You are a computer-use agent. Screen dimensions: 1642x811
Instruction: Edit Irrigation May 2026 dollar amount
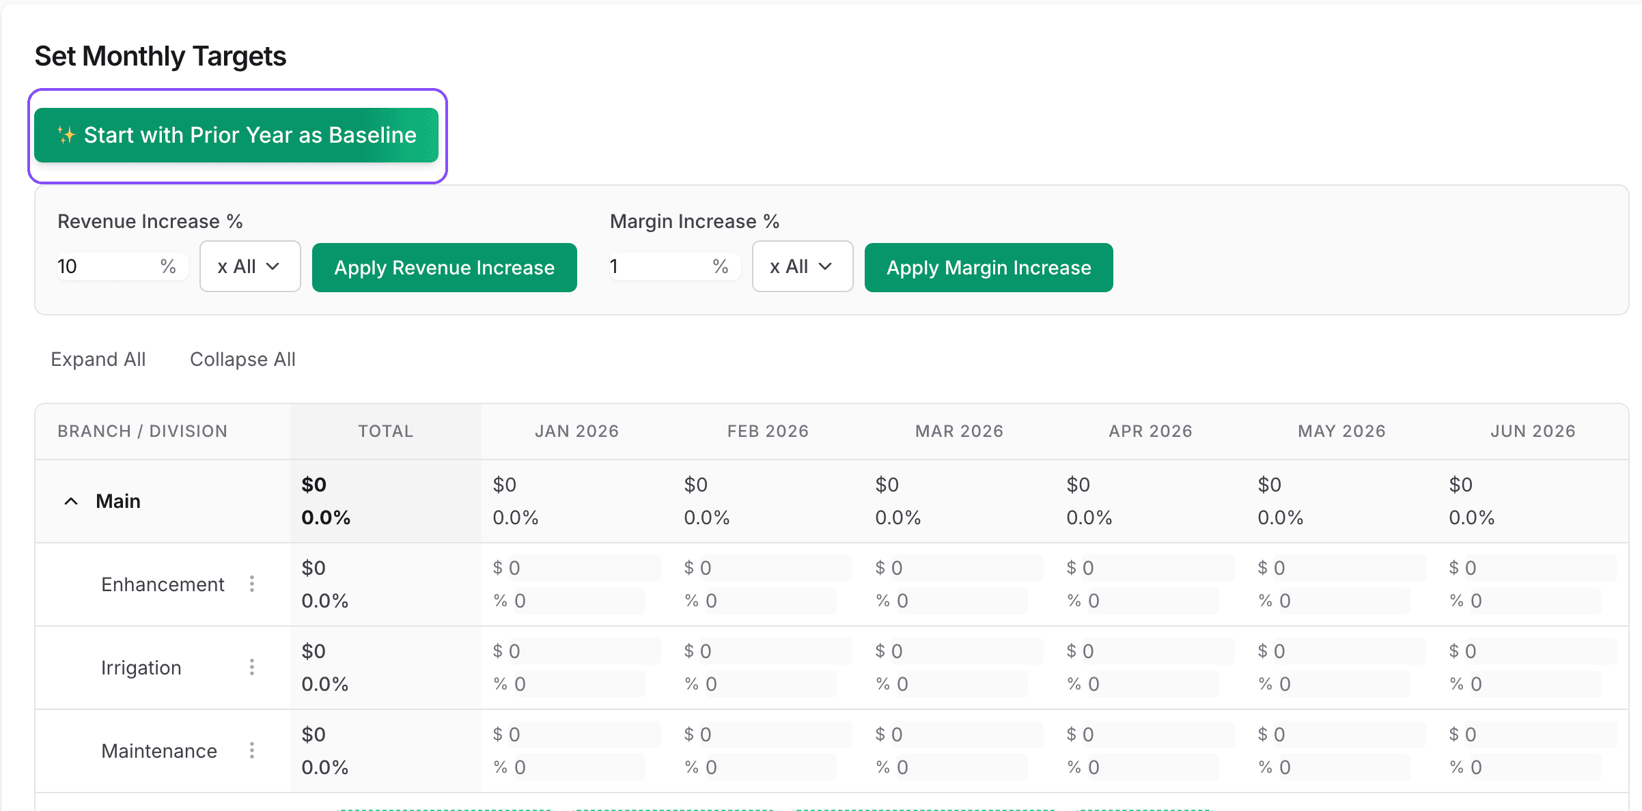click(1349, 651)
